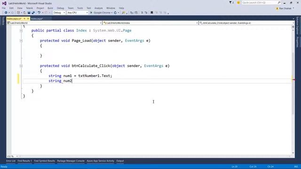The width and height of the screenshot is (301, 169).
Task: Expand the Toolbox side panel
Action: point(3,21)
